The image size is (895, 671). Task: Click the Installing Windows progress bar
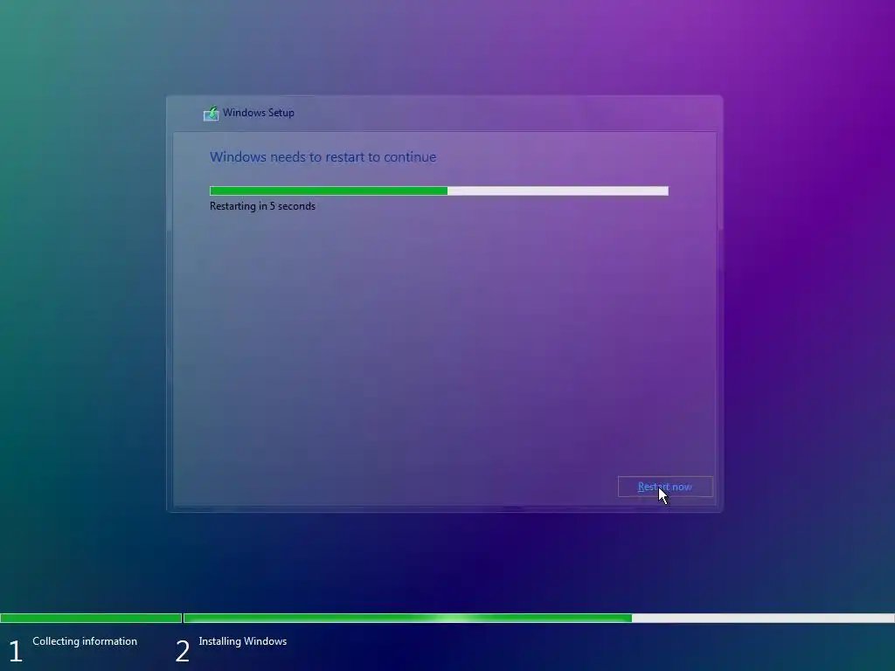click(x=538, y=618)
